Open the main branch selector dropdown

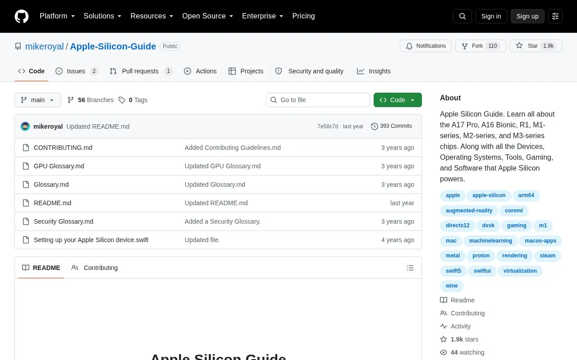click(x=38, y=100)
